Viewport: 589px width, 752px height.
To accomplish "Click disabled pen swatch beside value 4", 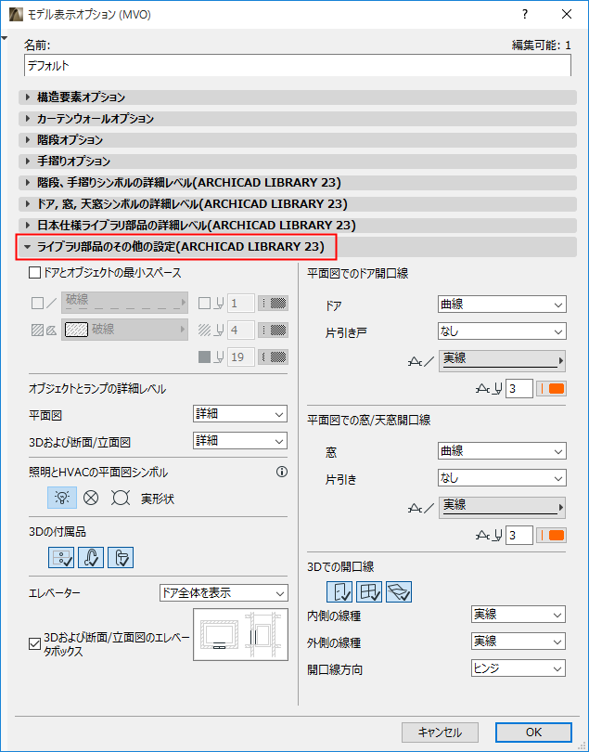I will (x=274, y=330).
